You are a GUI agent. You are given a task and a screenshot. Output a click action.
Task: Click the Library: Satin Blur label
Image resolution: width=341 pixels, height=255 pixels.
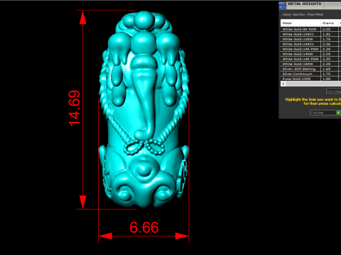point(303,14)
